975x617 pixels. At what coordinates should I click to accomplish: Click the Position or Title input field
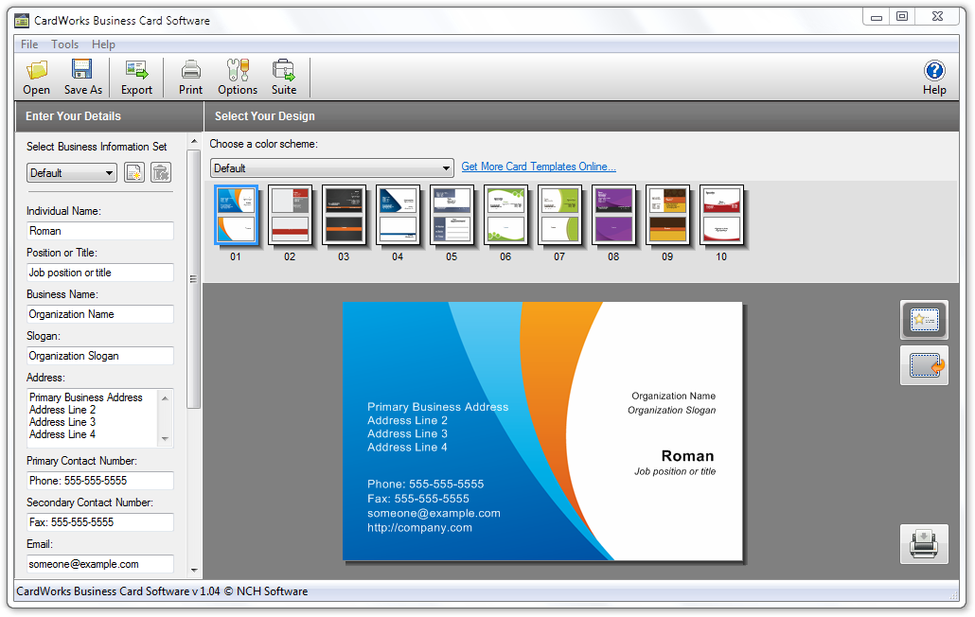point(100,273)
